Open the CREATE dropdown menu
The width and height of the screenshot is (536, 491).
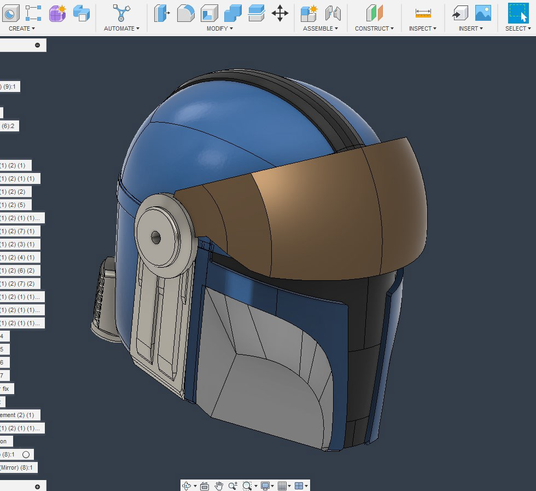(x=22, y=28)
